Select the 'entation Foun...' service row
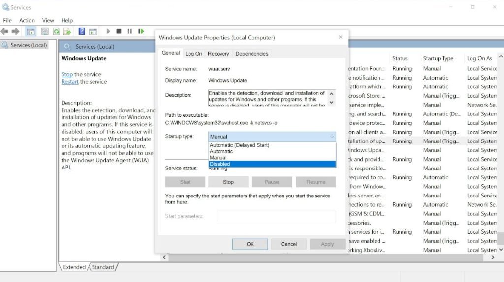The height and width of the screenshot is (282, 504). (423, 68)
